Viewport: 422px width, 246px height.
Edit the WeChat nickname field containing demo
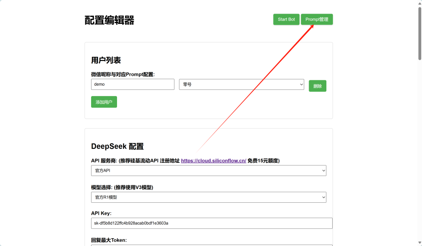(x=133, y=84)
